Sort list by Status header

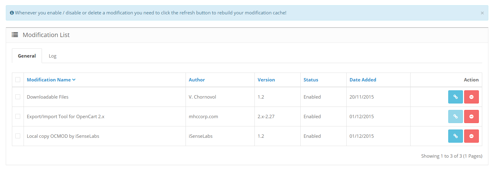pos(311,80)
